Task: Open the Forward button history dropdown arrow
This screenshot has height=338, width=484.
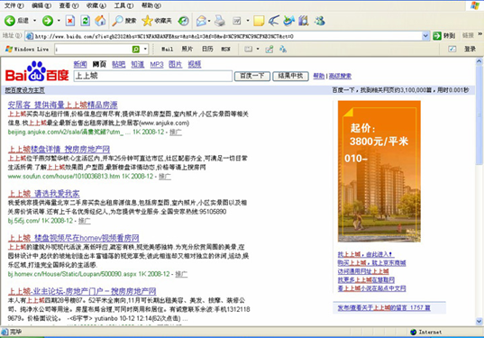Action: 59,21
